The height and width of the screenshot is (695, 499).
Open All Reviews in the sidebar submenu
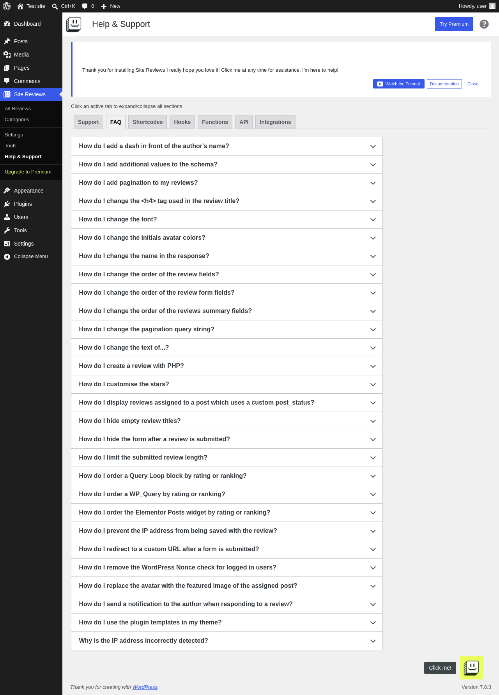(x=31, y=109)
